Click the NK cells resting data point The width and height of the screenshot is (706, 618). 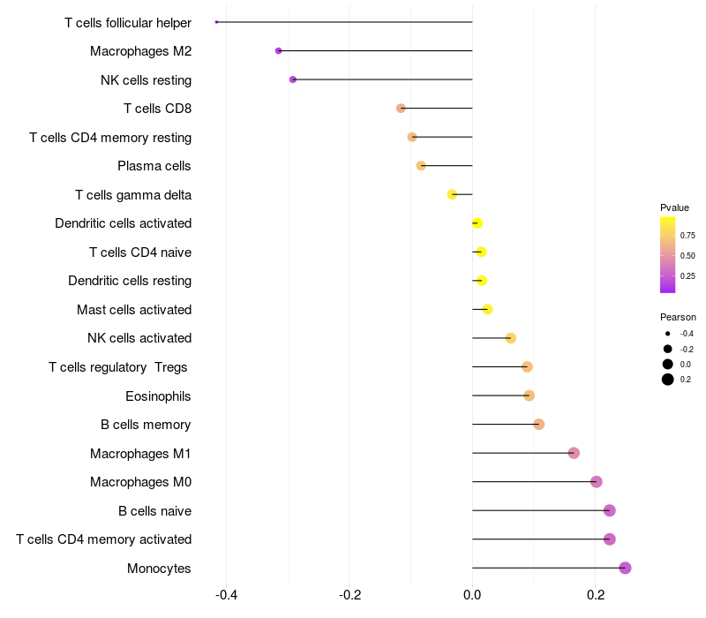(293, 79)
